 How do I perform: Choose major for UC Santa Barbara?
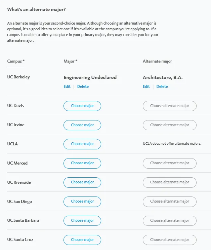click(x=82, y=221)
